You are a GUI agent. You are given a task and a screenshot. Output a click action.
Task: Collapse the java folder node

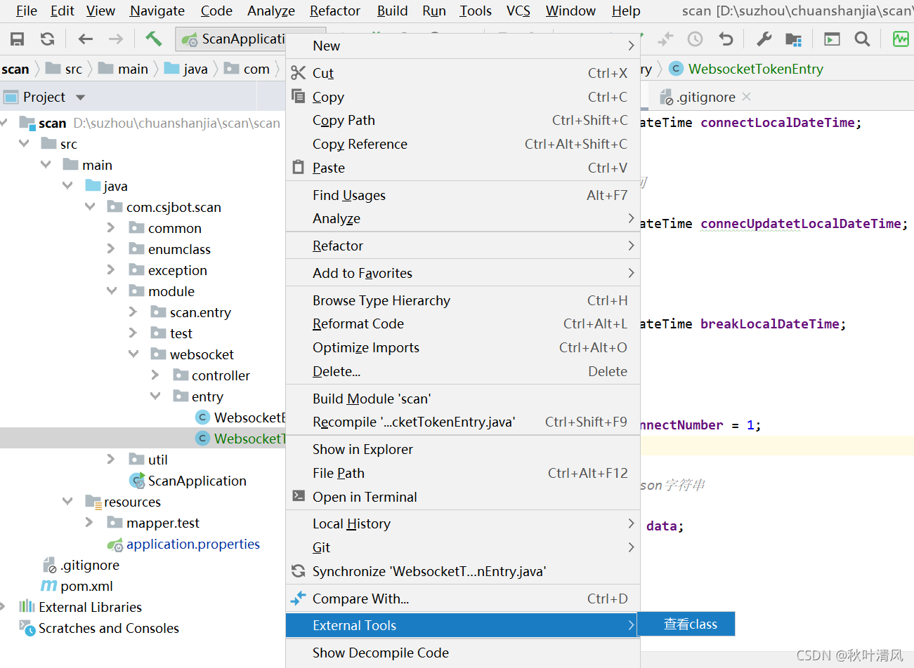(68, 186)
